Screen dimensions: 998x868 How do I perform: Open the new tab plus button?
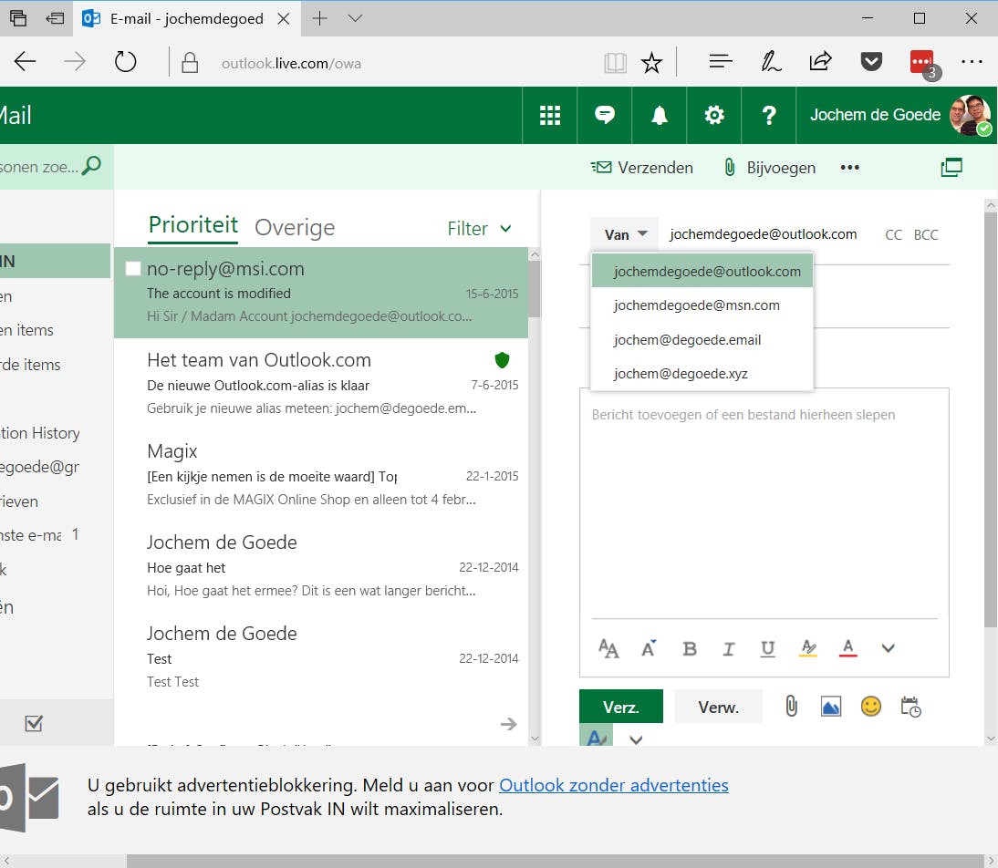point(319,18)
